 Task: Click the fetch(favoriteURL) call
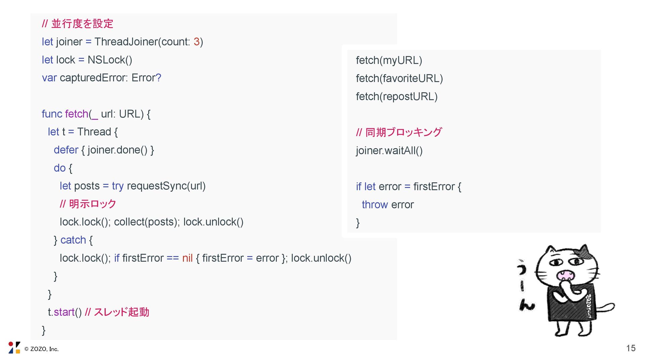click(x=399, y=78)
